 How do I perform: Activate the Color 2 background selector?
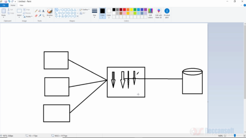tap(109, 13)
